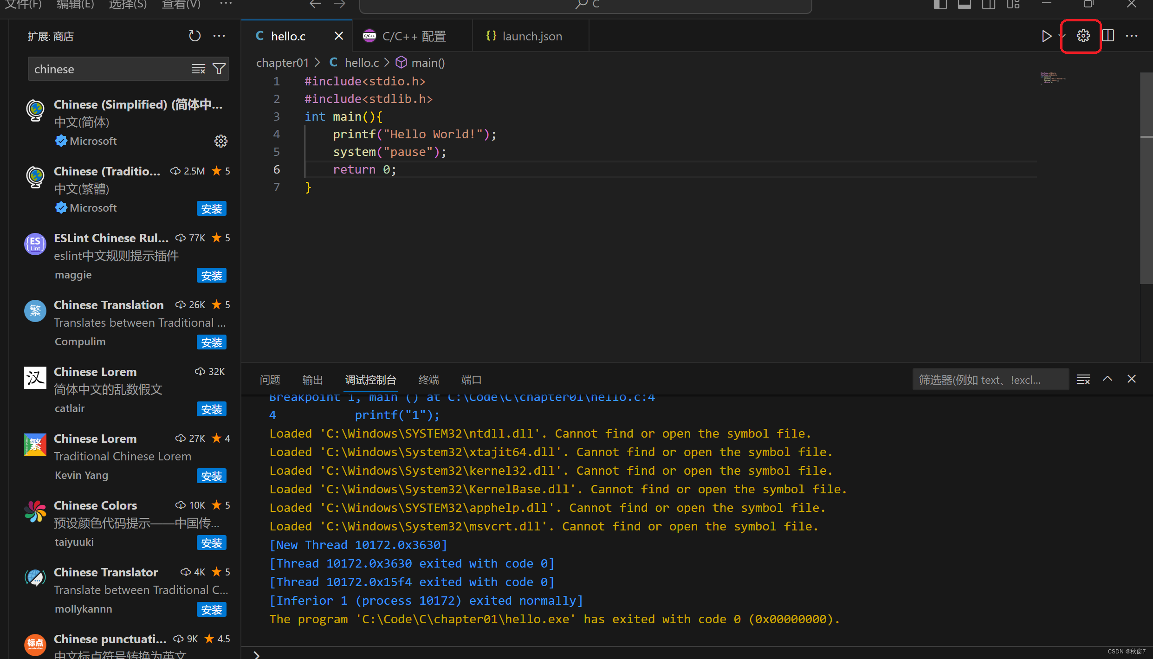Viewport: 1153px width, 659px height.
Task: Click chapter01 breadcrumb
Action: pyautogui.click(x=282, y=63)
